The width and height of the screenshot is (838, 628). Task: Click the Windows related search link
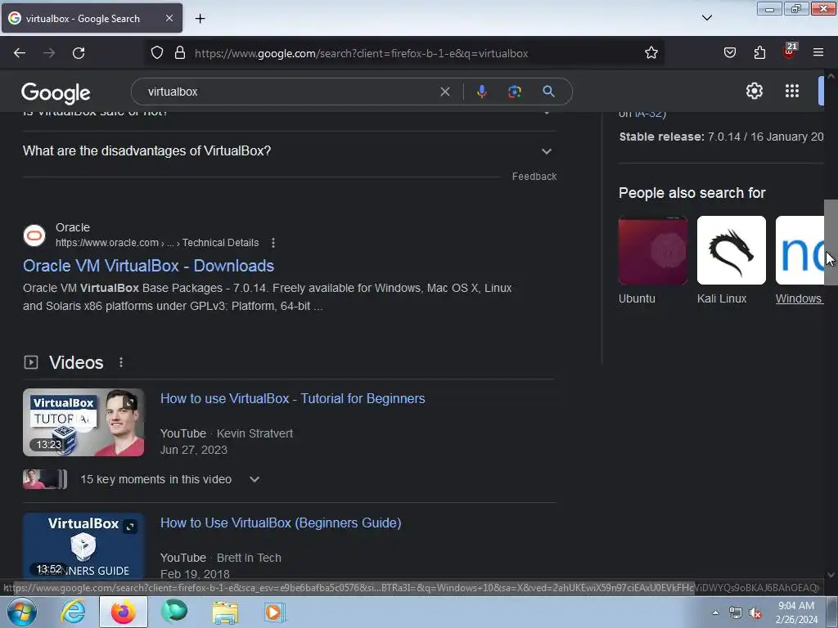pyautogui.click(x=800, y=299)
